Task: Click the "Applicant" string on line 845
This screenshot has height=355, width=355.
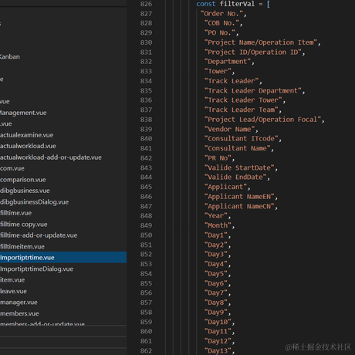Action: [x=226, y=187]
